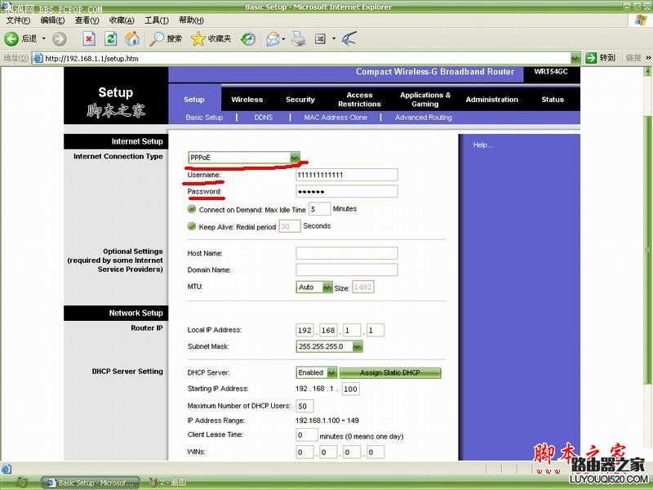This screenshot has height=490, width=653.
Task: Open Edit icon dropdown arrow
Action: [334, 38]
